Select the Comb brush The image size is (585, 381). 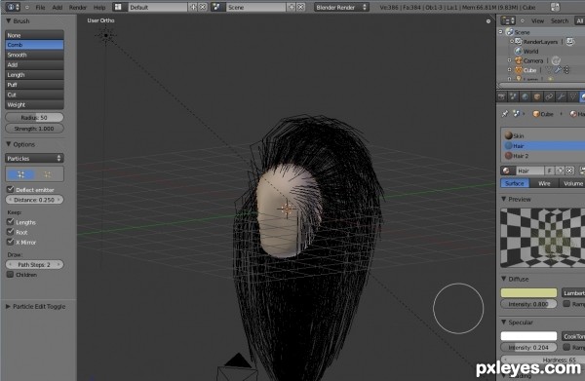(34, 45)
